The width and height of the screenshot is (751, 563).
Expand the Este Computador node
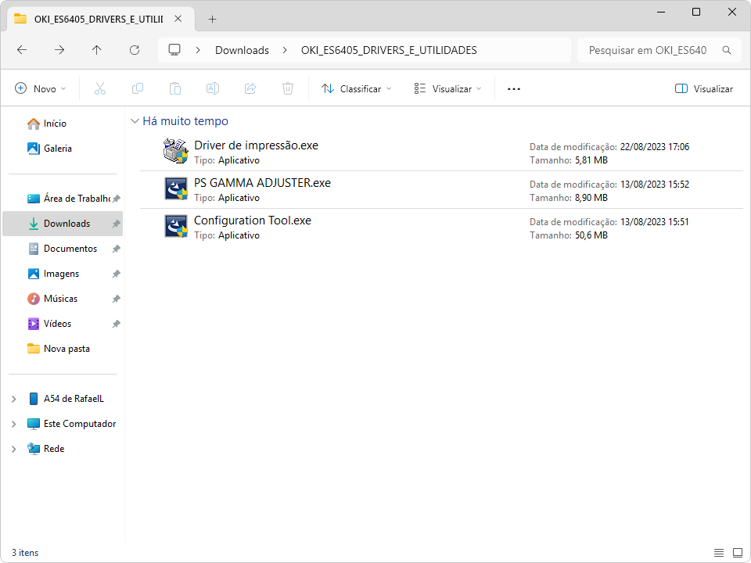coord(14,424)
